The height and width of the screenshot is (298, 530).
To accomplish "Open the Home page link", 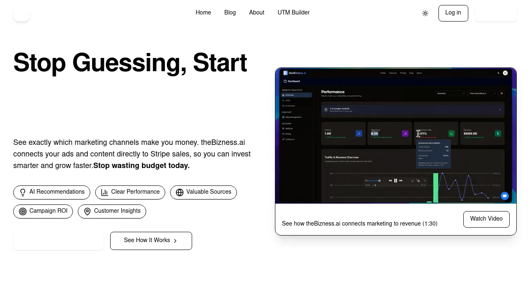I will point(203,13).
